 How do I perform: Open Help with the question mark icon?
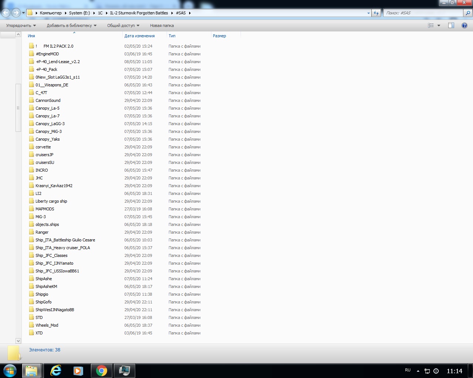point(465,25)
